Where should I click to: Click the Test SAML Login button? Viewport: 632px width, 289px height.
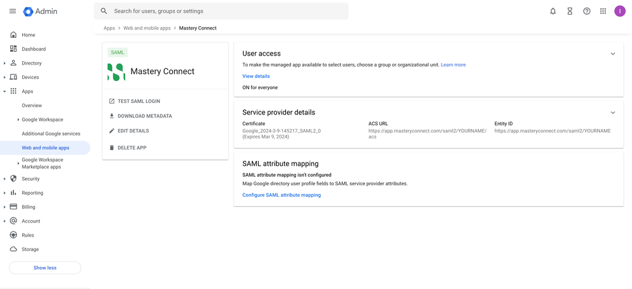pos(139,101)
